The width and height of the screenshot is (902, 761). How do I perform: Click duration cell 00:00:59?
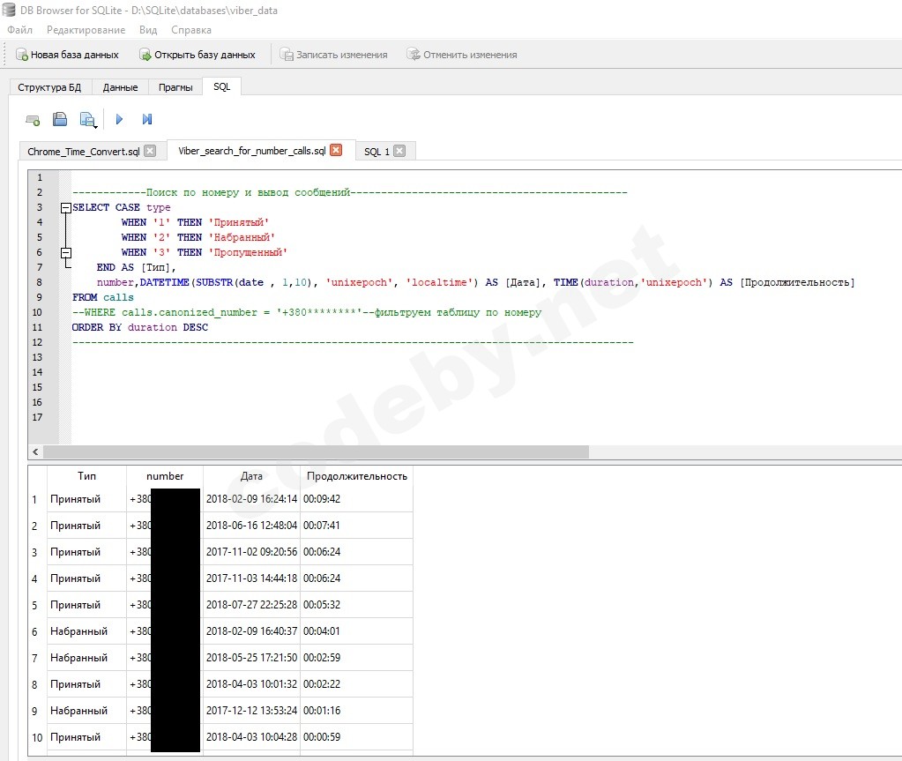pos(357,737)
